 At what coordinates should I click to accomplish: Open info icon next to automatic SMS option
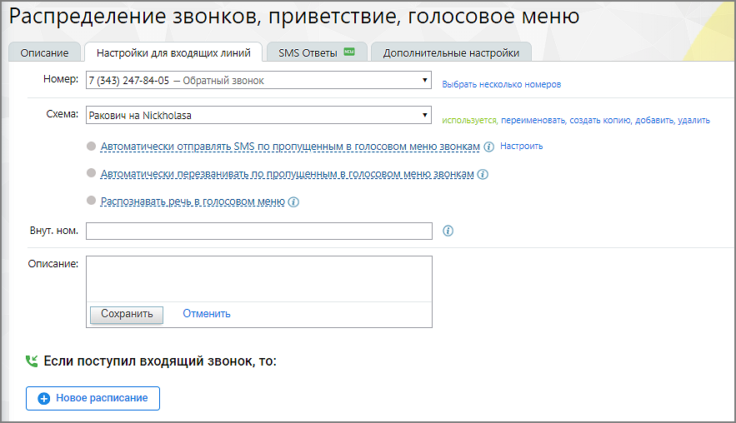click(x=488, y=147)
